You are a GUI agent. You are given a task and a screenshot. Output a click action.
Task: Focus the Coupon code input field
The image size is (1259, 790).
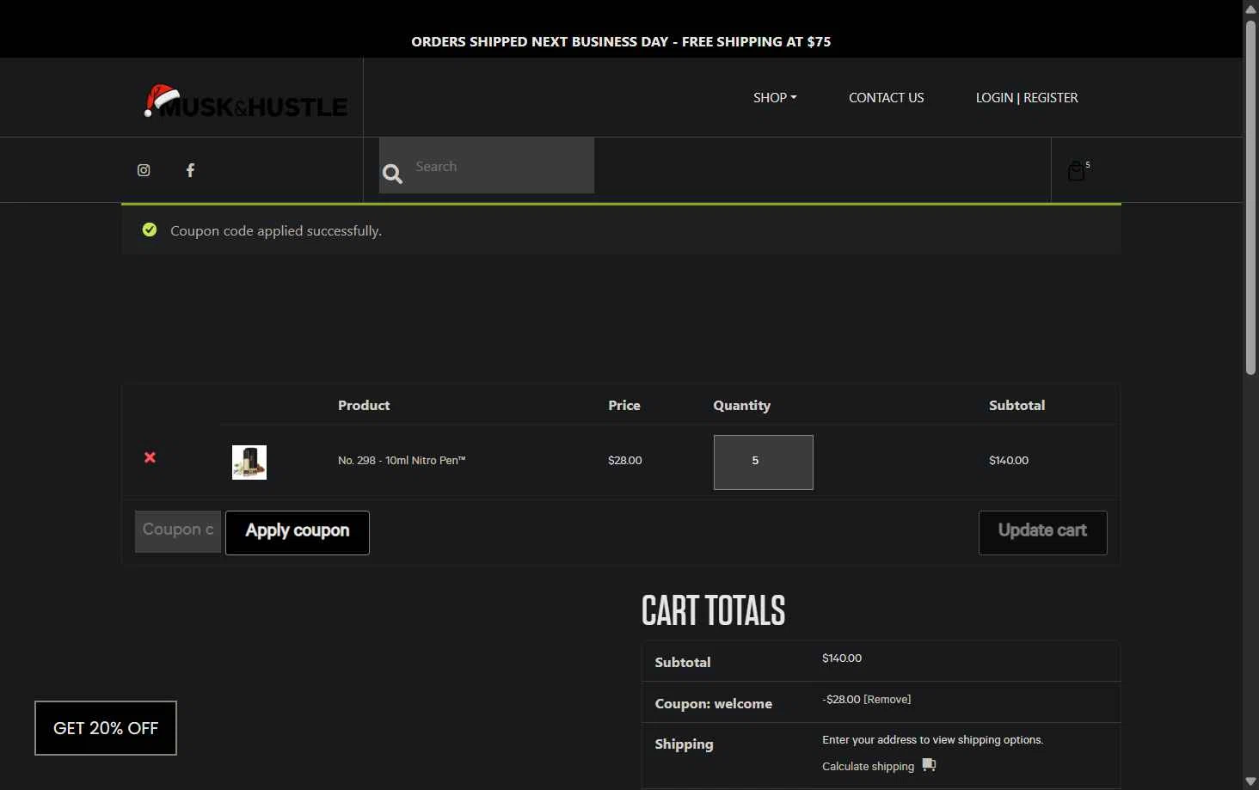[x=178, y=531]
